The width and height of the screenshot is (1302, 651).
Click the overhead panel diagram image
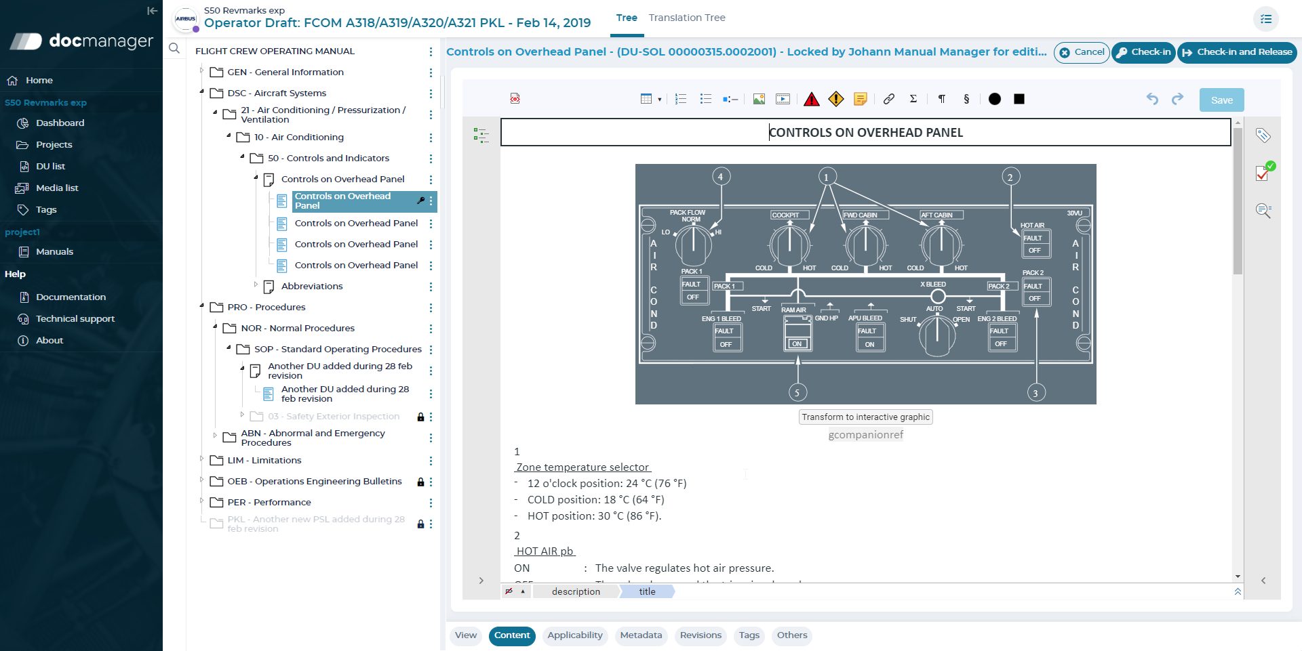865,285
